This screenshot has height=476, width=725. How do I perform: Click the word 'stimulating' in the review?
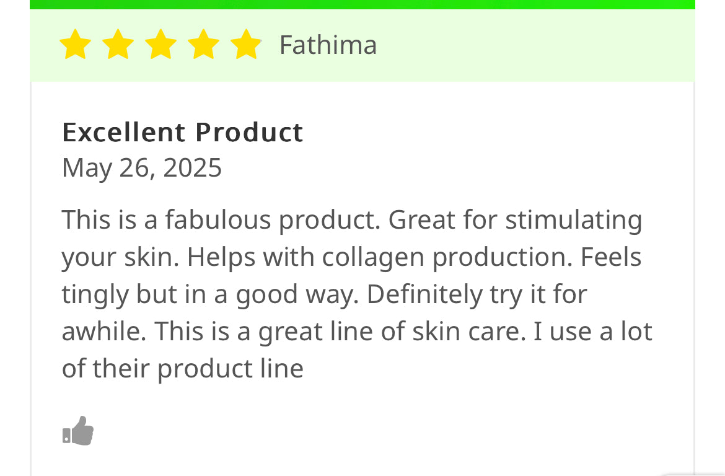(x=573, y=220)
